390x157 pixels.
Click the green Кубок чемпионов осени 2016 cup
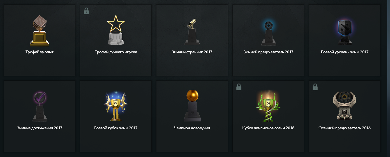click(x=268, y=106)
